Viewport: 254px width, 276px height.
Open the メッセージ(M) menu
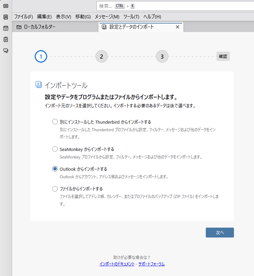[107, 17]
